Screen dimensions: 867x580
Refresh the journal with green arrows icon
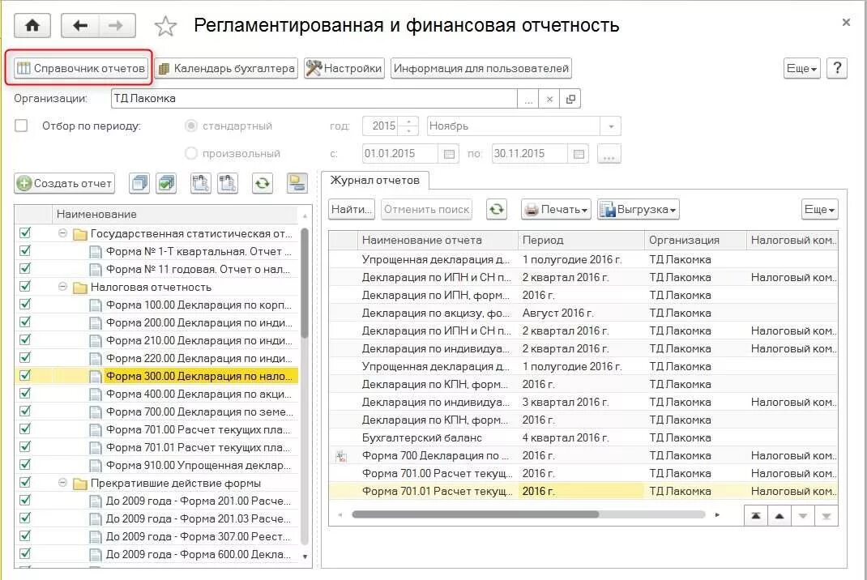pos(497,210)
